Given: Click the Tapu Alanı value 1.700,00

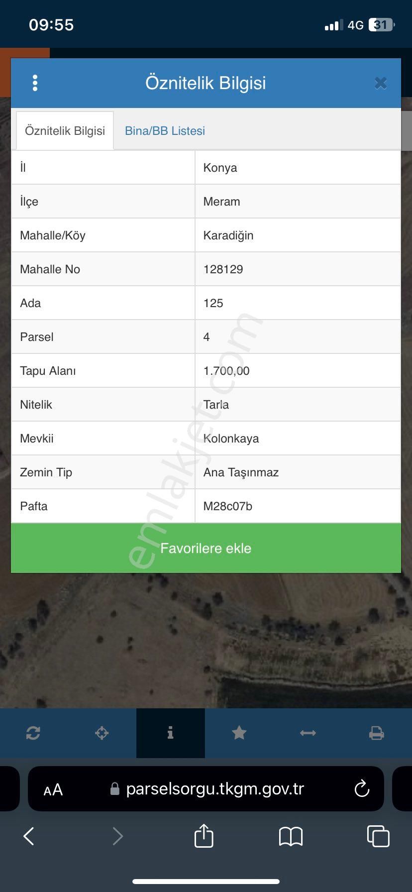Looking at the screenshot, I should click(x=226, y=371).
